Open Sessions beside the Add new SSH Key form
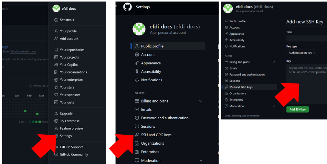 pyautogui.click(x=235, y=81)
